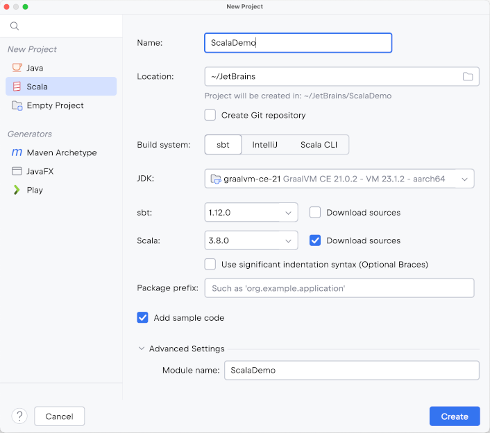This screenshot has height=433, width=490.
Task: Select the Maven Archetype generator icon
Action: [17, 152]
